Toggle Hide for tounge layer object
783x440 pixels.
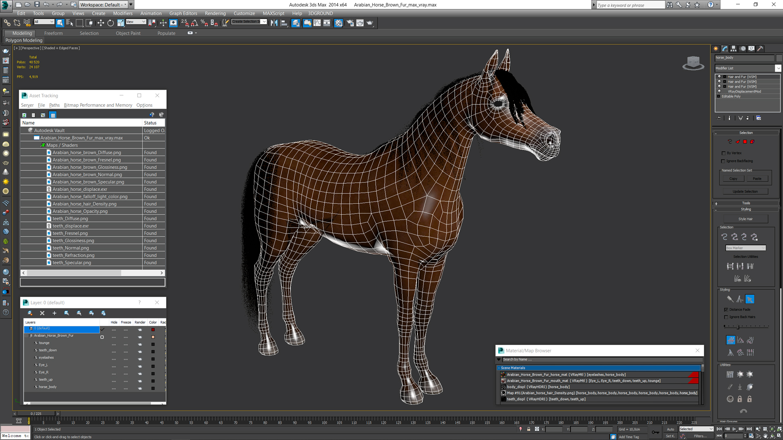tap(114, 344)
